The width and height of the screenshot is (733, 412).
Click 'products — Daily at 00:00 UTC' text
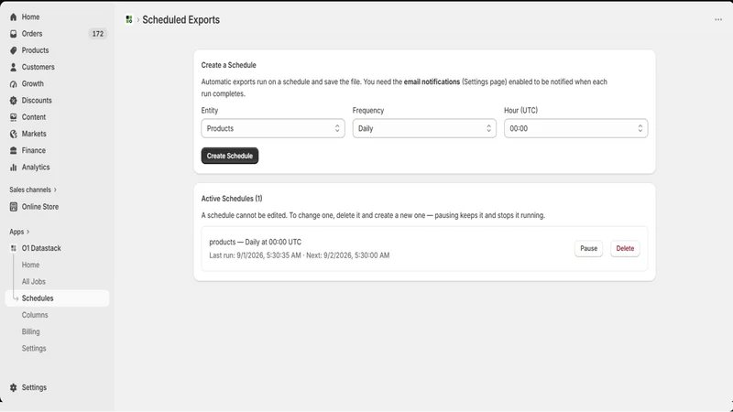click(x=256, y=242)
